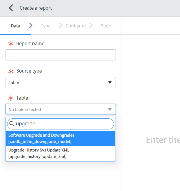Click the magnifier search icon

click(x=12, y=124)
